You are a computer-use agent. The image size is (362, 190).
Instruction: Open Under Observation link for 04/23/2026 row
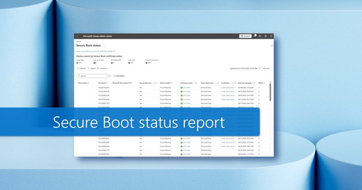[228, 142]
